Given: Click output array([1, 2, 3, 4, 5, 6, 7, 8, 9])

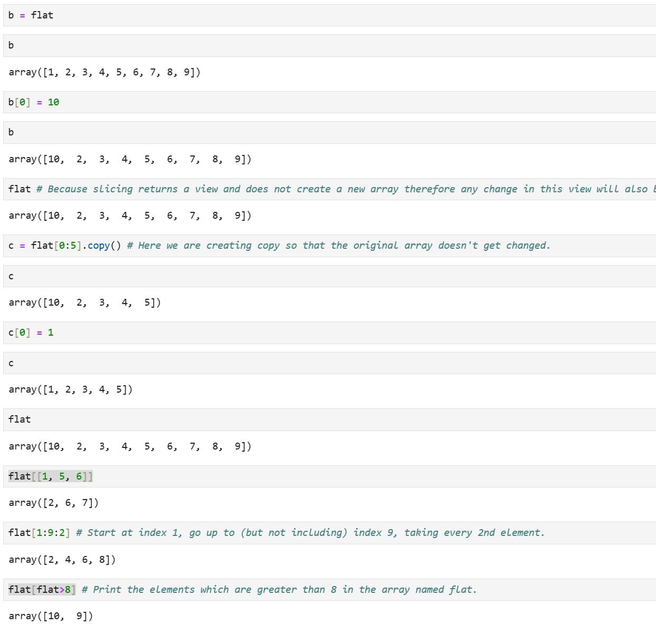Looking at the screenshot, I should [x=104, y=72].
